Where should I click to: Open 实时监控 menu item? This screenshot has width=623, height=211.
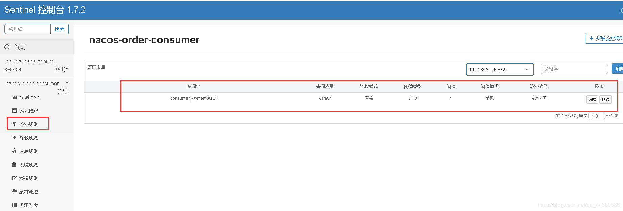pos(29,97)
